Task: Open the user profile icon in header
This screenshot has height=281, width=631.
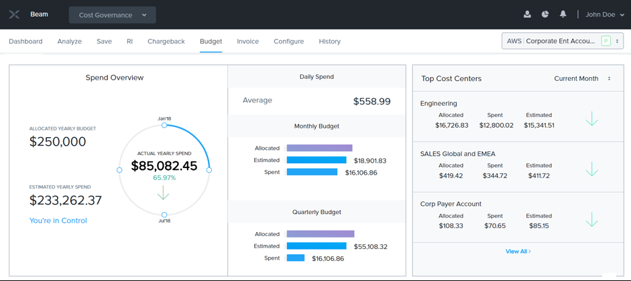Action: 527,14
